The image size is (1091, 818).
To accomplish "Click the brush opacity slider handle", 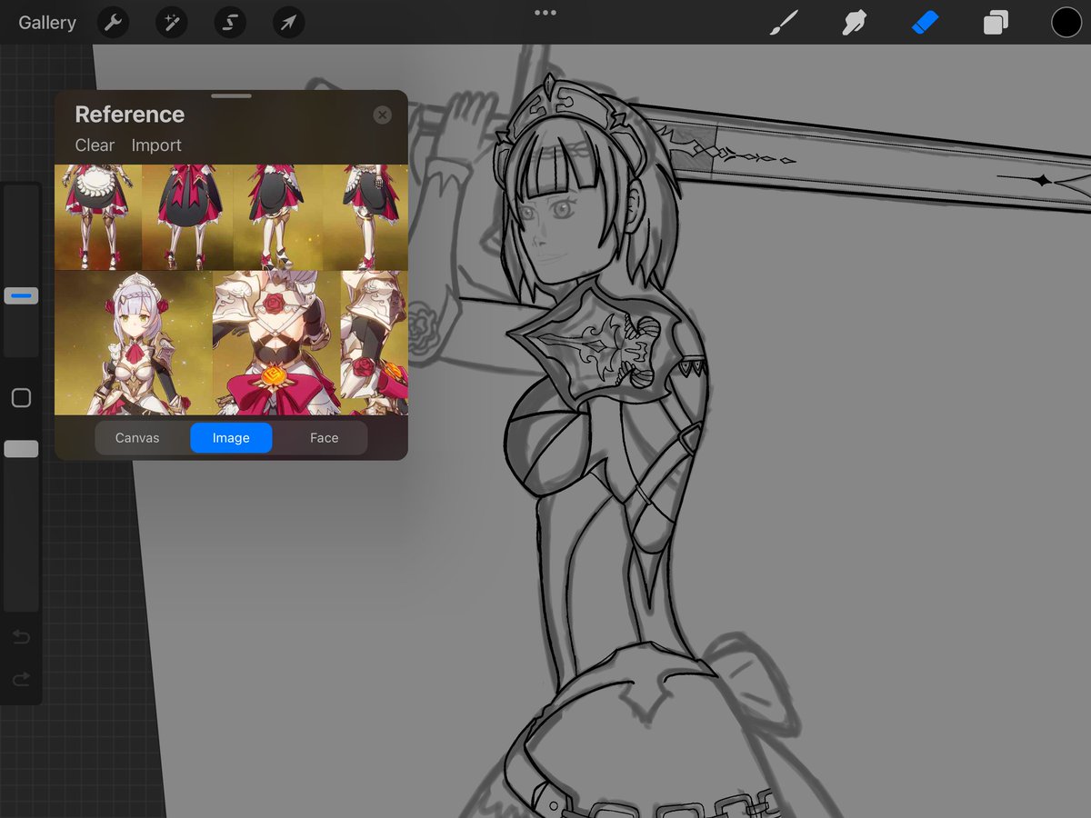I will (x=21, y=449).
